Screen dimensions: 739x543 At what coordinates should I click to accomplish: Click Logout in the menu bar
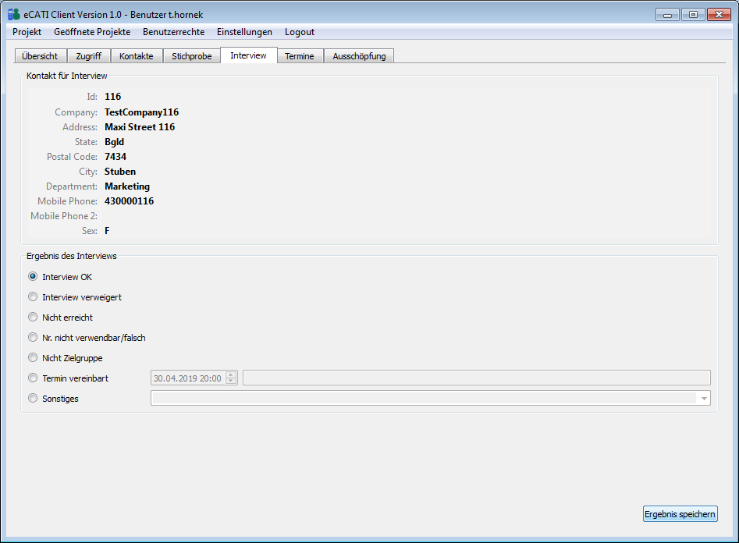tap(300, 32)
